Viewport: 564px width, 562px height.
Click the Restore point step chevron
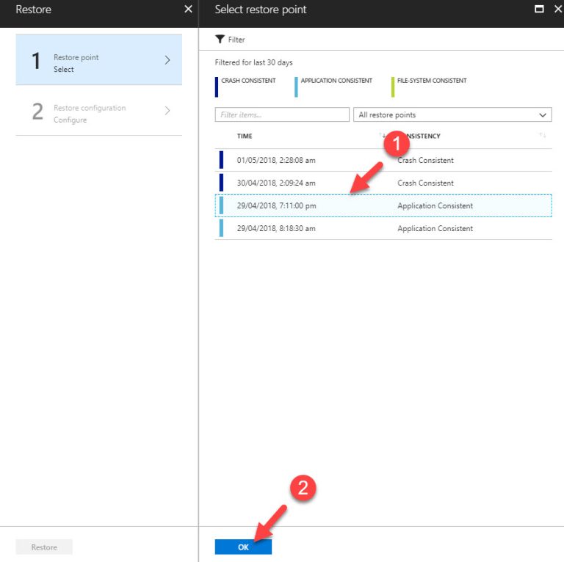[x=167, y=60]
